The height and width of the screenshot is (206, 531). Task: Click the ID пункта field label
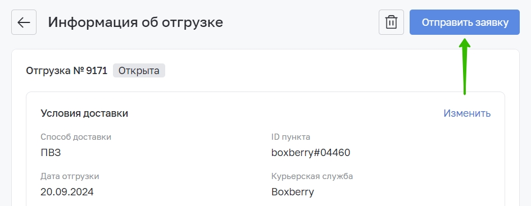(291, 137)
